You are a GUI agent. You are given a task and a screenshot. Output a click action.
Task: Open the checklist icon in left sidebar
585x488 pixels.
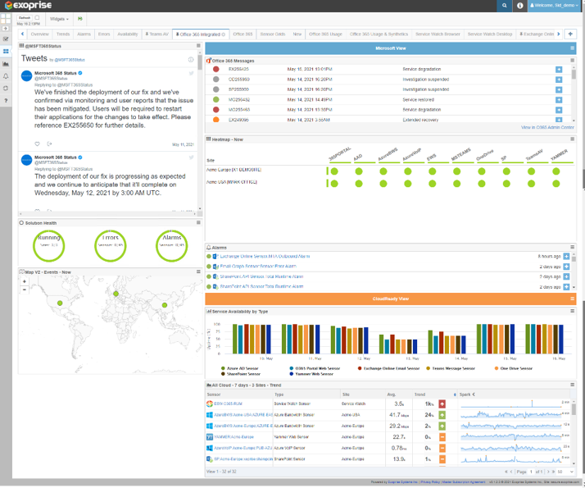tap(6, 39)
